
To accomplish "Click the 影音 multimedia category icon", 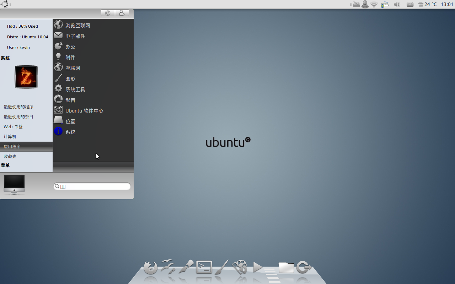I will [x=58, y=99].
